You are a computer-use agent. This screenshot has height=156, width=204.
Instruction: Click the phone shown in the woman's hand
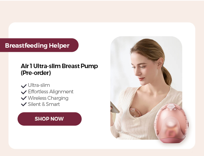tap(115, 108)
